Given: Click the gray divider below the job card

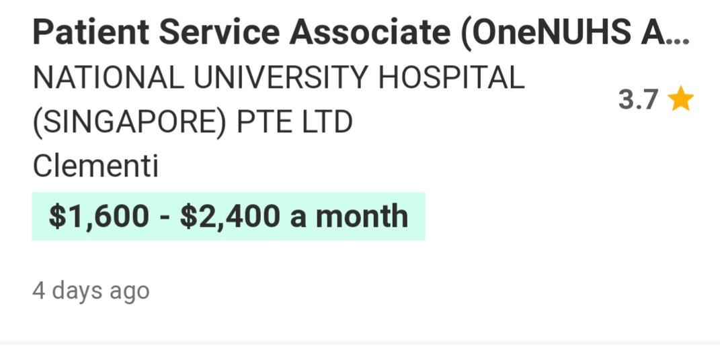Looking at the screenshot, I should point(360,343).
